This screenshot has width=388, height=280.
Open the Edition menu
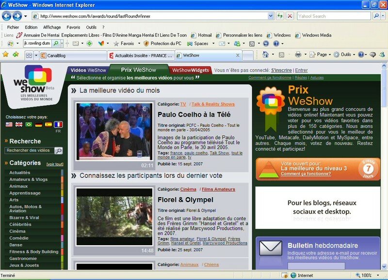(x=31, y=27)
